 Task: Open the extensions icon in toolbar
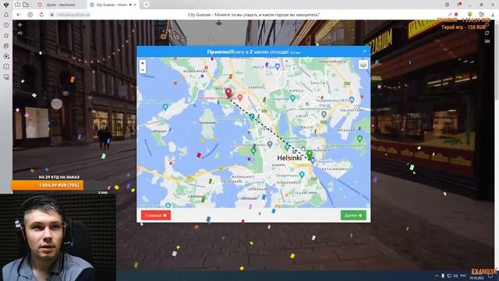click(x=481, y=15)
